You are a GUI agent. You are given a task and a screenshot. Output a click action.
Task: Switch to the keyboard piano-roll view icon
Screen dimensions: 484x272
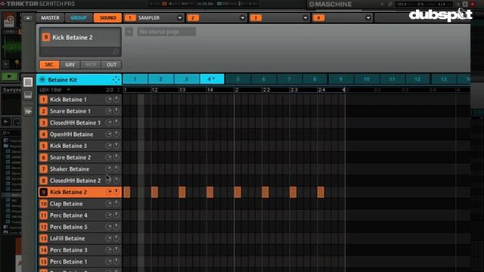tap(28, 95)
